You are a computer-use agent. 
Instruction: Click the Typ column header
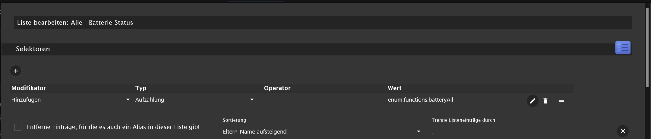coord(141,88)
